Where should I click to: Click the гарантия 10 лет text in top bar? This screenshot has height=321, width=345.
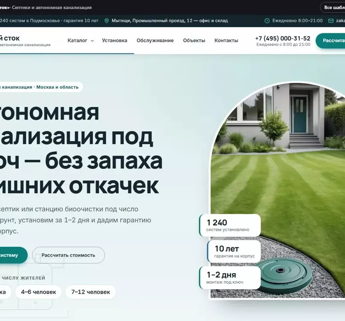[81, 21]
